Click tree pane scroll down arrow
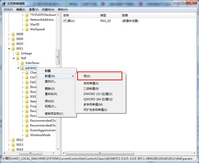Viewport: 199px width, 163px height. (58, 149)
